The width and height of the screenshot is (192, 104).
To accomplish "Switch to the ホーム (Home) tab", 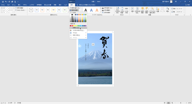I will click(x=14, y=5).
